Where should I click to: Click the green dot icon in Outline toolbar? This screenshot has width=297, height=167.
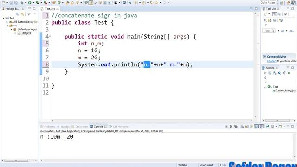tap(289, 73)
